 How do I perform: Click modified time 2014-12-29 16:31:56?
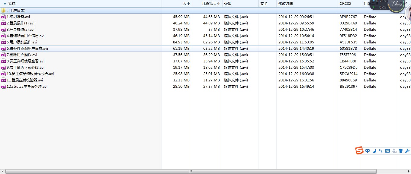click(296, 80)
